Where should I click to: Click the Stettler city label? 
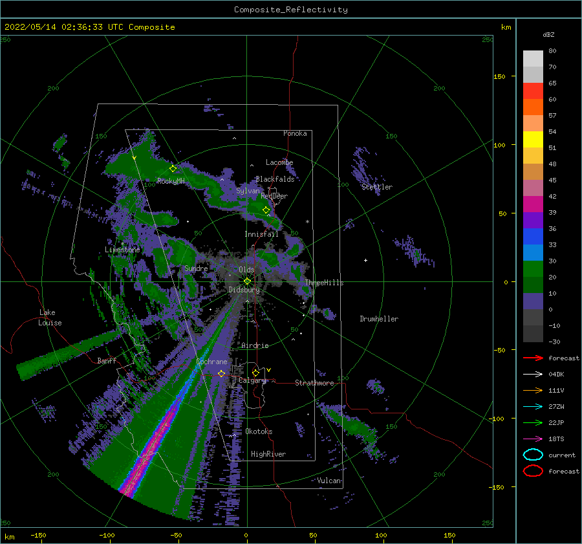[377, 187]
